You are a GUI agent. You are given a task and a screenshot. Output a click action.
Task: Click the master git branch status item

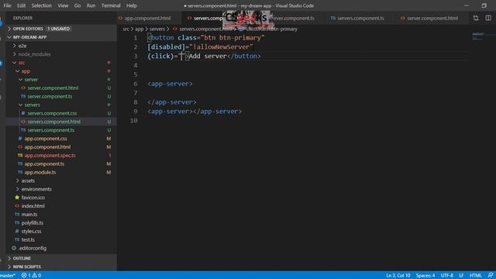(x=8, y=276)
